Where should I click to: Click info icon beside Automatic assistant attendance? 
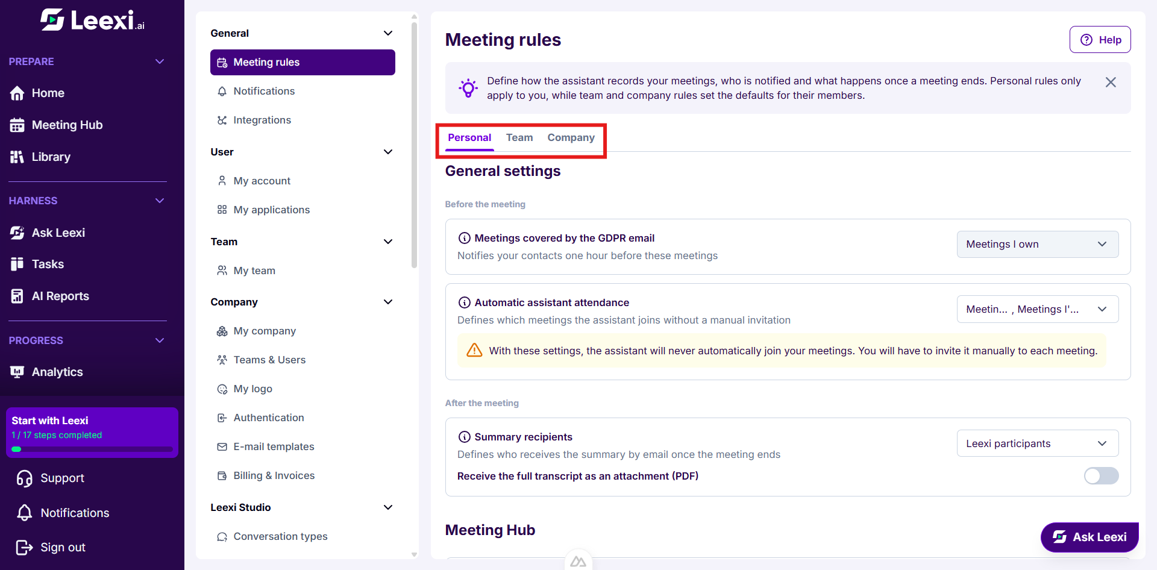coord(465,302)
